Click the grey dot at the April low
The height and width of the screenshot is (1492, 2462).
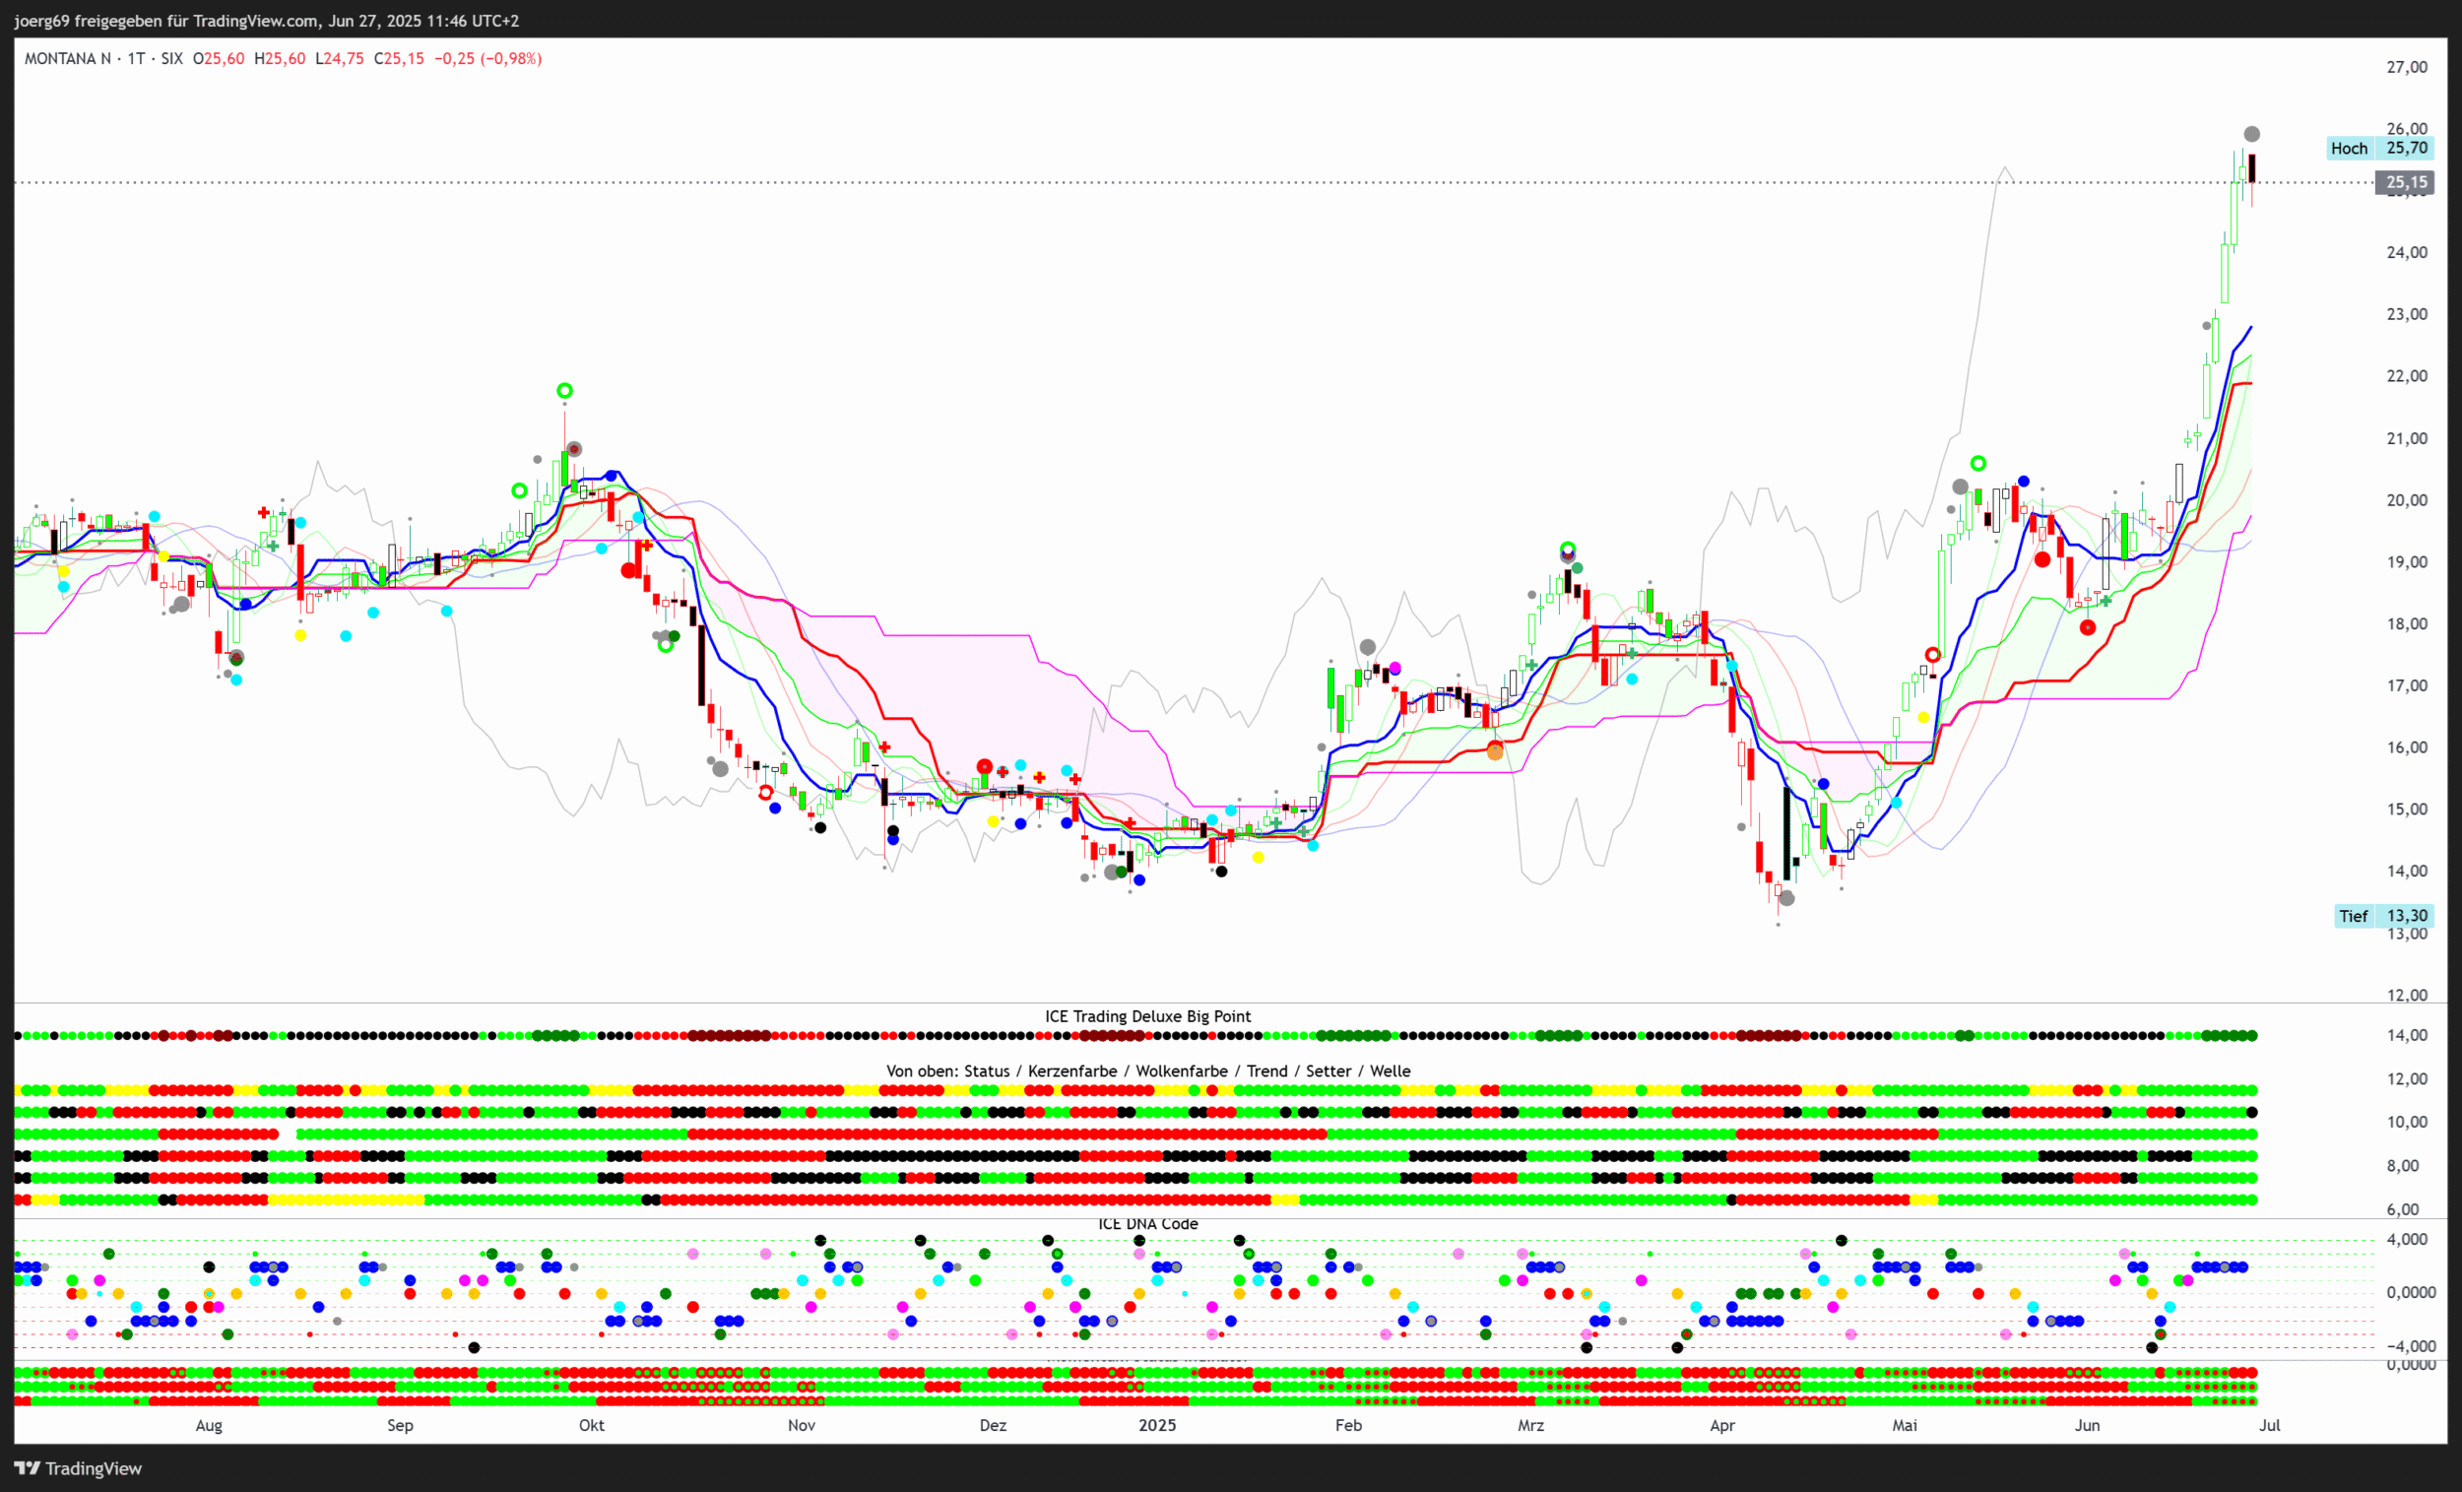point(1786,898)
